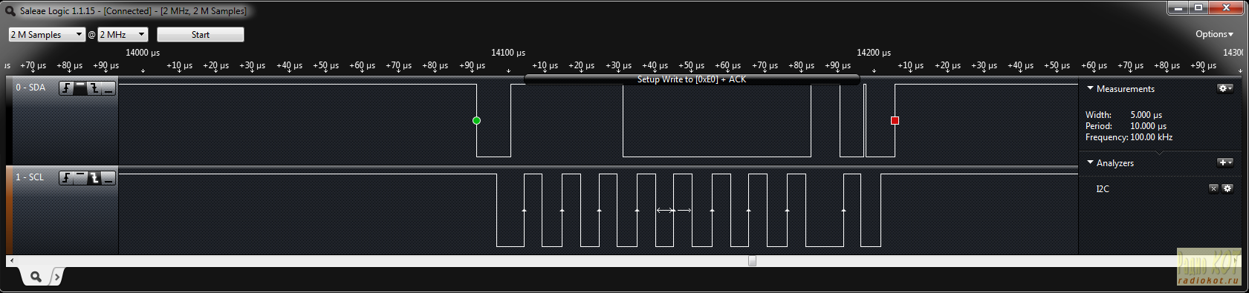The height and width of the screenshot is (293, 1249).
Task: Open the sample count dropdown
Action: 48,35
